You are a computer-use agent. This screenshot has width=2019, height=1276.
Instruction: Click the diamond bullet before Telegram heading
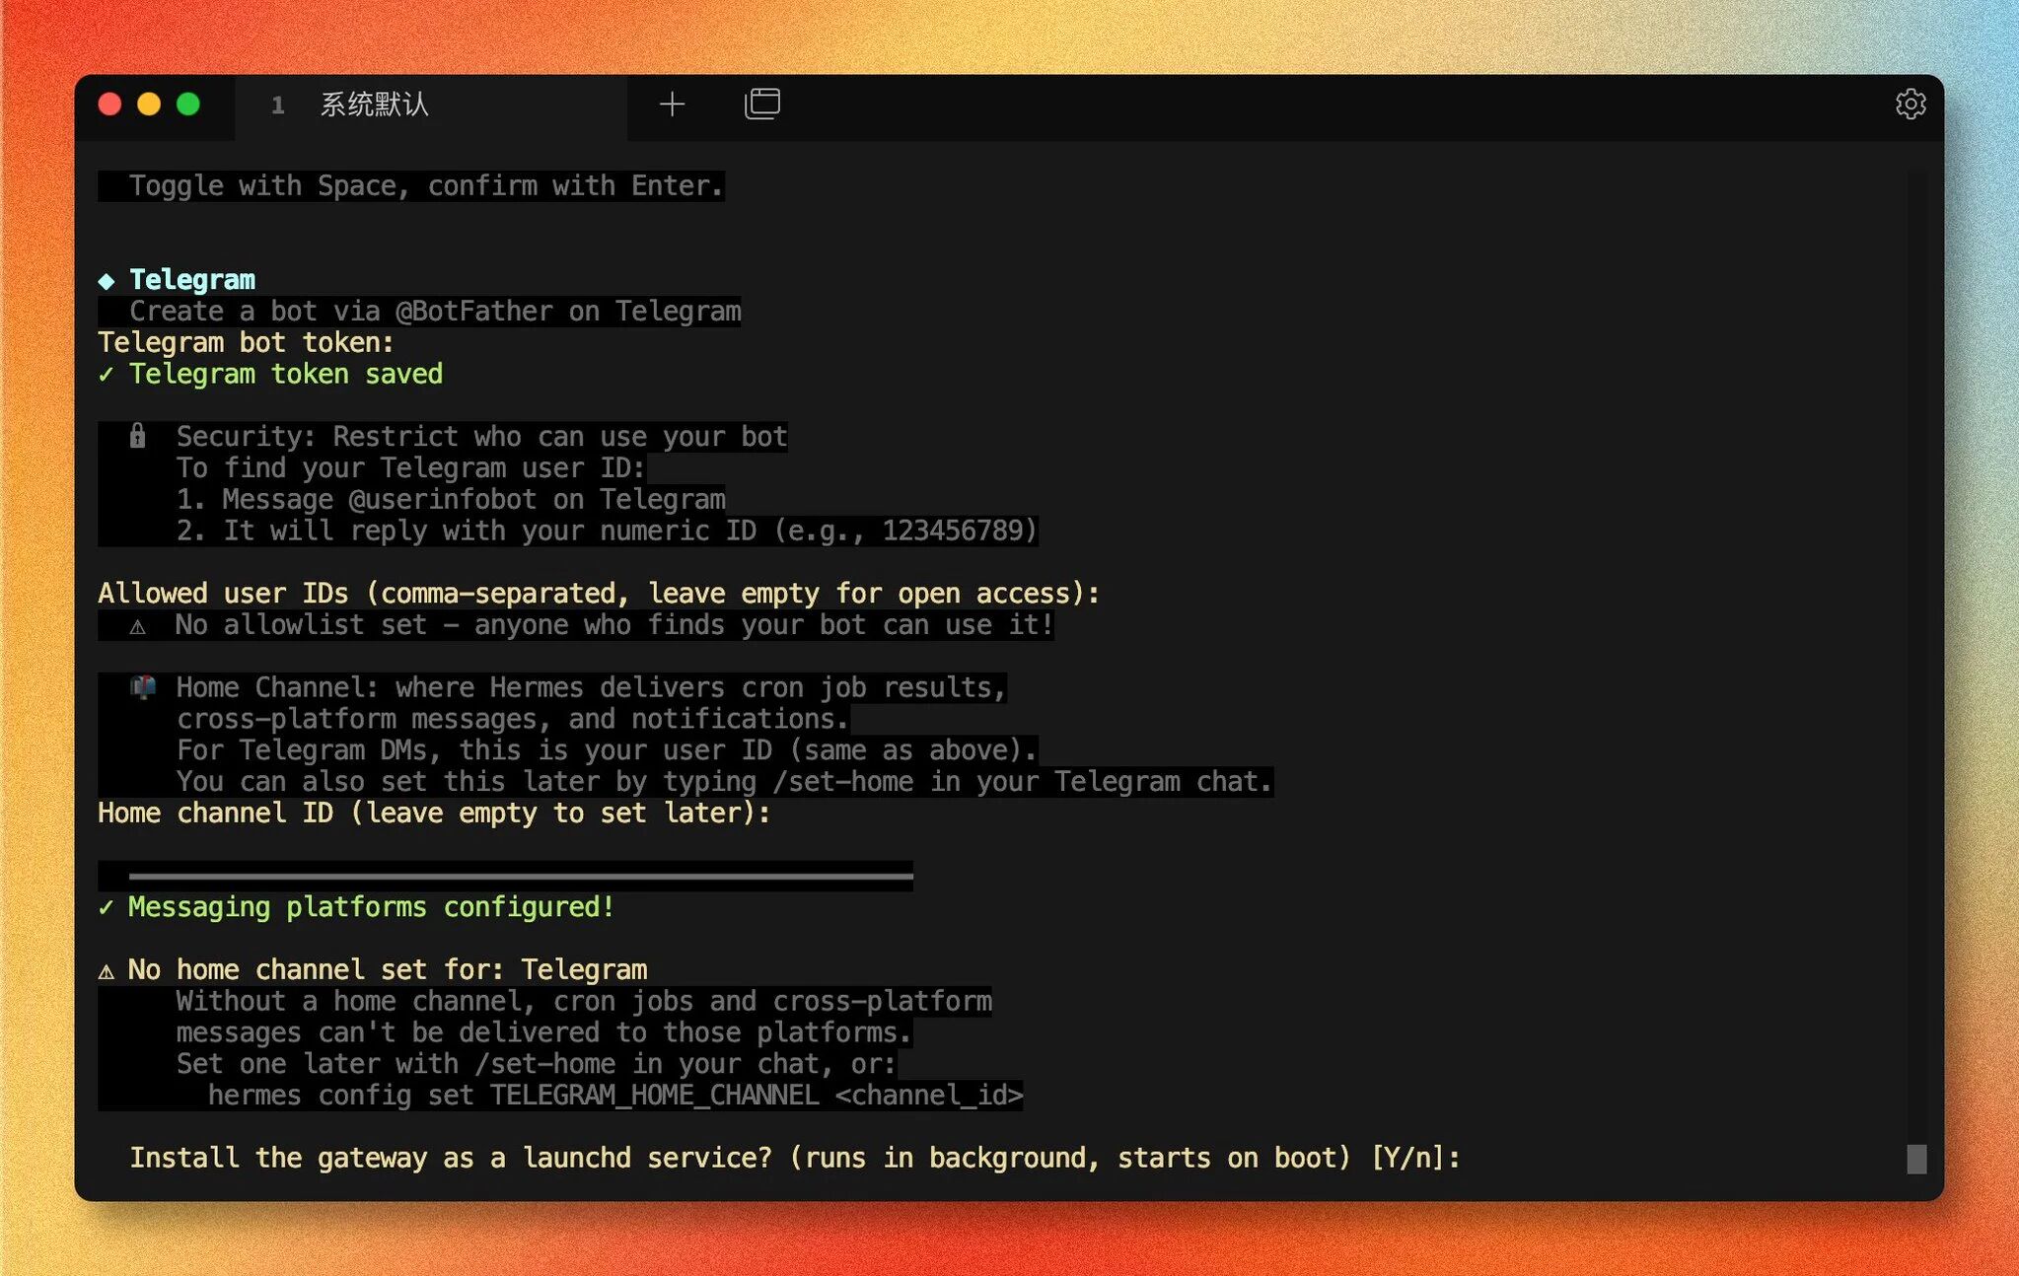coord(107,281)
